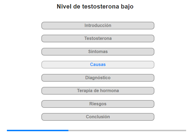Start the hormone therapy chapter
193x132 pixels.
click(98, 91)
